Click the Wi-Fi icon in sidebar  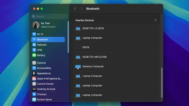(34, 34)
